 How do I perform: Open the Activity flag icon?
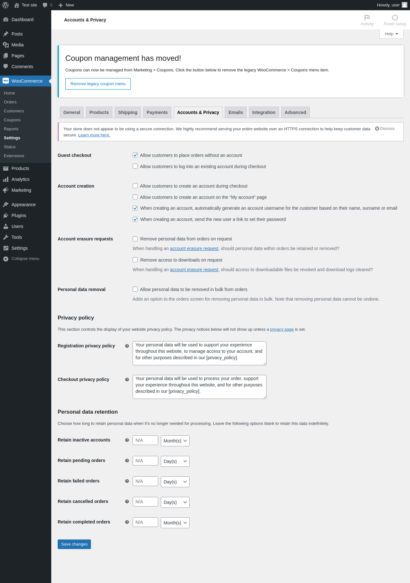pyautogui.click(x=367, y=17)
